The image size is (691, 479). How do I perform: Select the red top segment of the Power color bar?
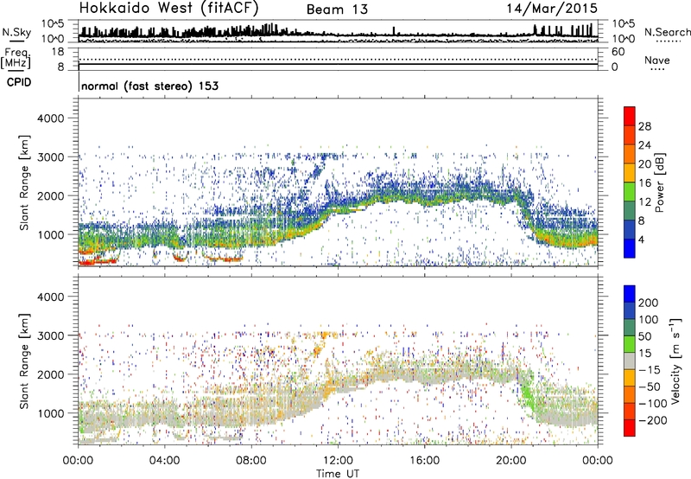(x=630, y=116)
